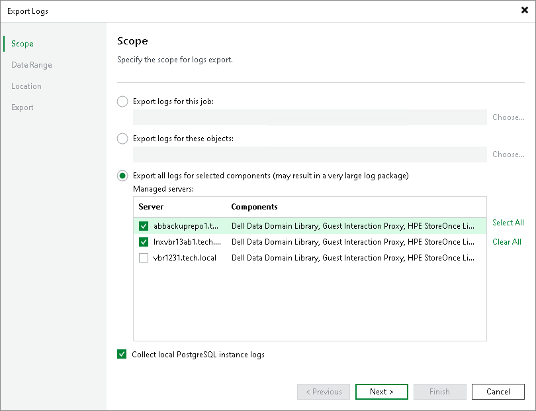This screenshot has width=536, height=411.
Task: Click the Previous button
Action: click(324, 392)
